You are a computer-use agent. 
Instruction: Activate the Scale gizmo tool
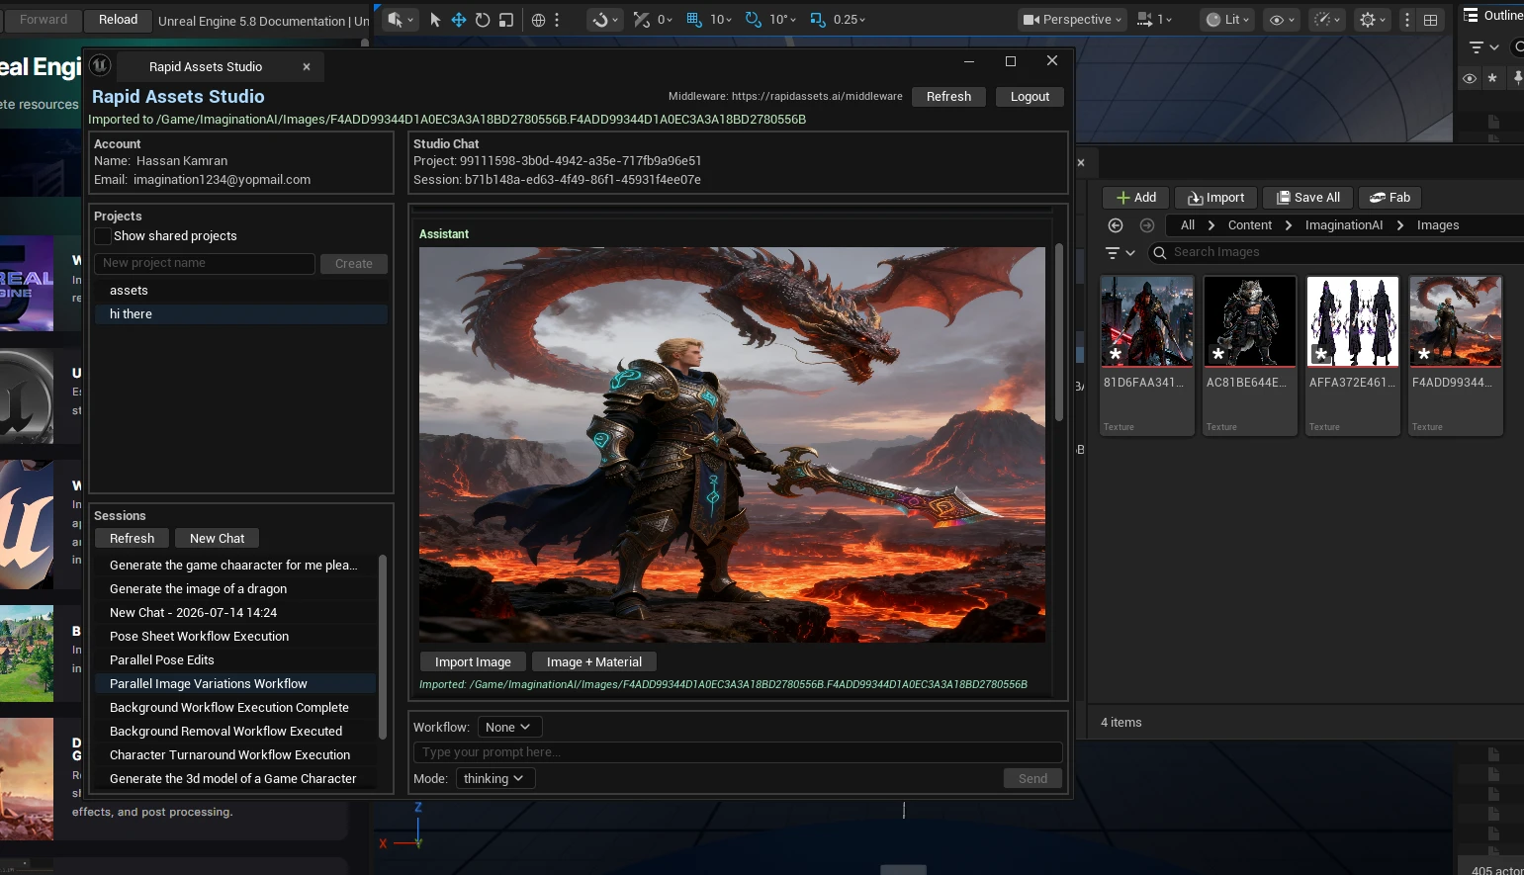click(x=506, y=20)
